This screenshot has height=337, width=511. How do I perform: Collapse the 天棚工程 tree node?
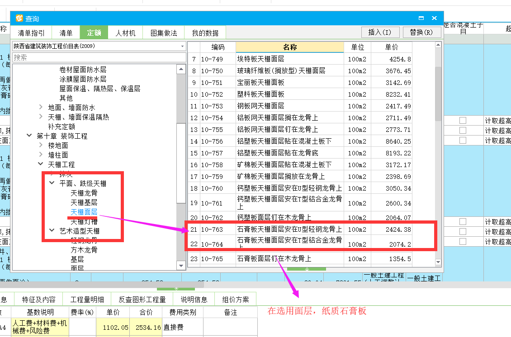point(40,164)
